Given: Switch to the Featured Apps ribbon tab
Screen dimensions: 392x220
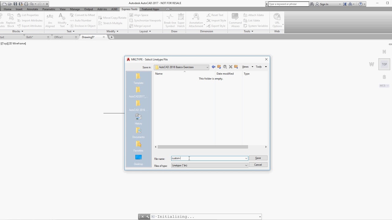Looking at the screenshot, I should point(150,9).
